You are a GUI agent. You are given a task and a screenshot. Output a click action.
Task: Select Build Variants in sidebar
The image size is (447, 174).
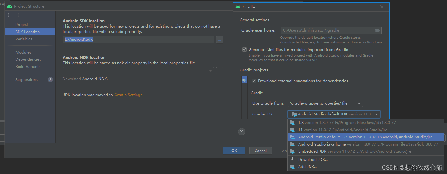point(28,67)
